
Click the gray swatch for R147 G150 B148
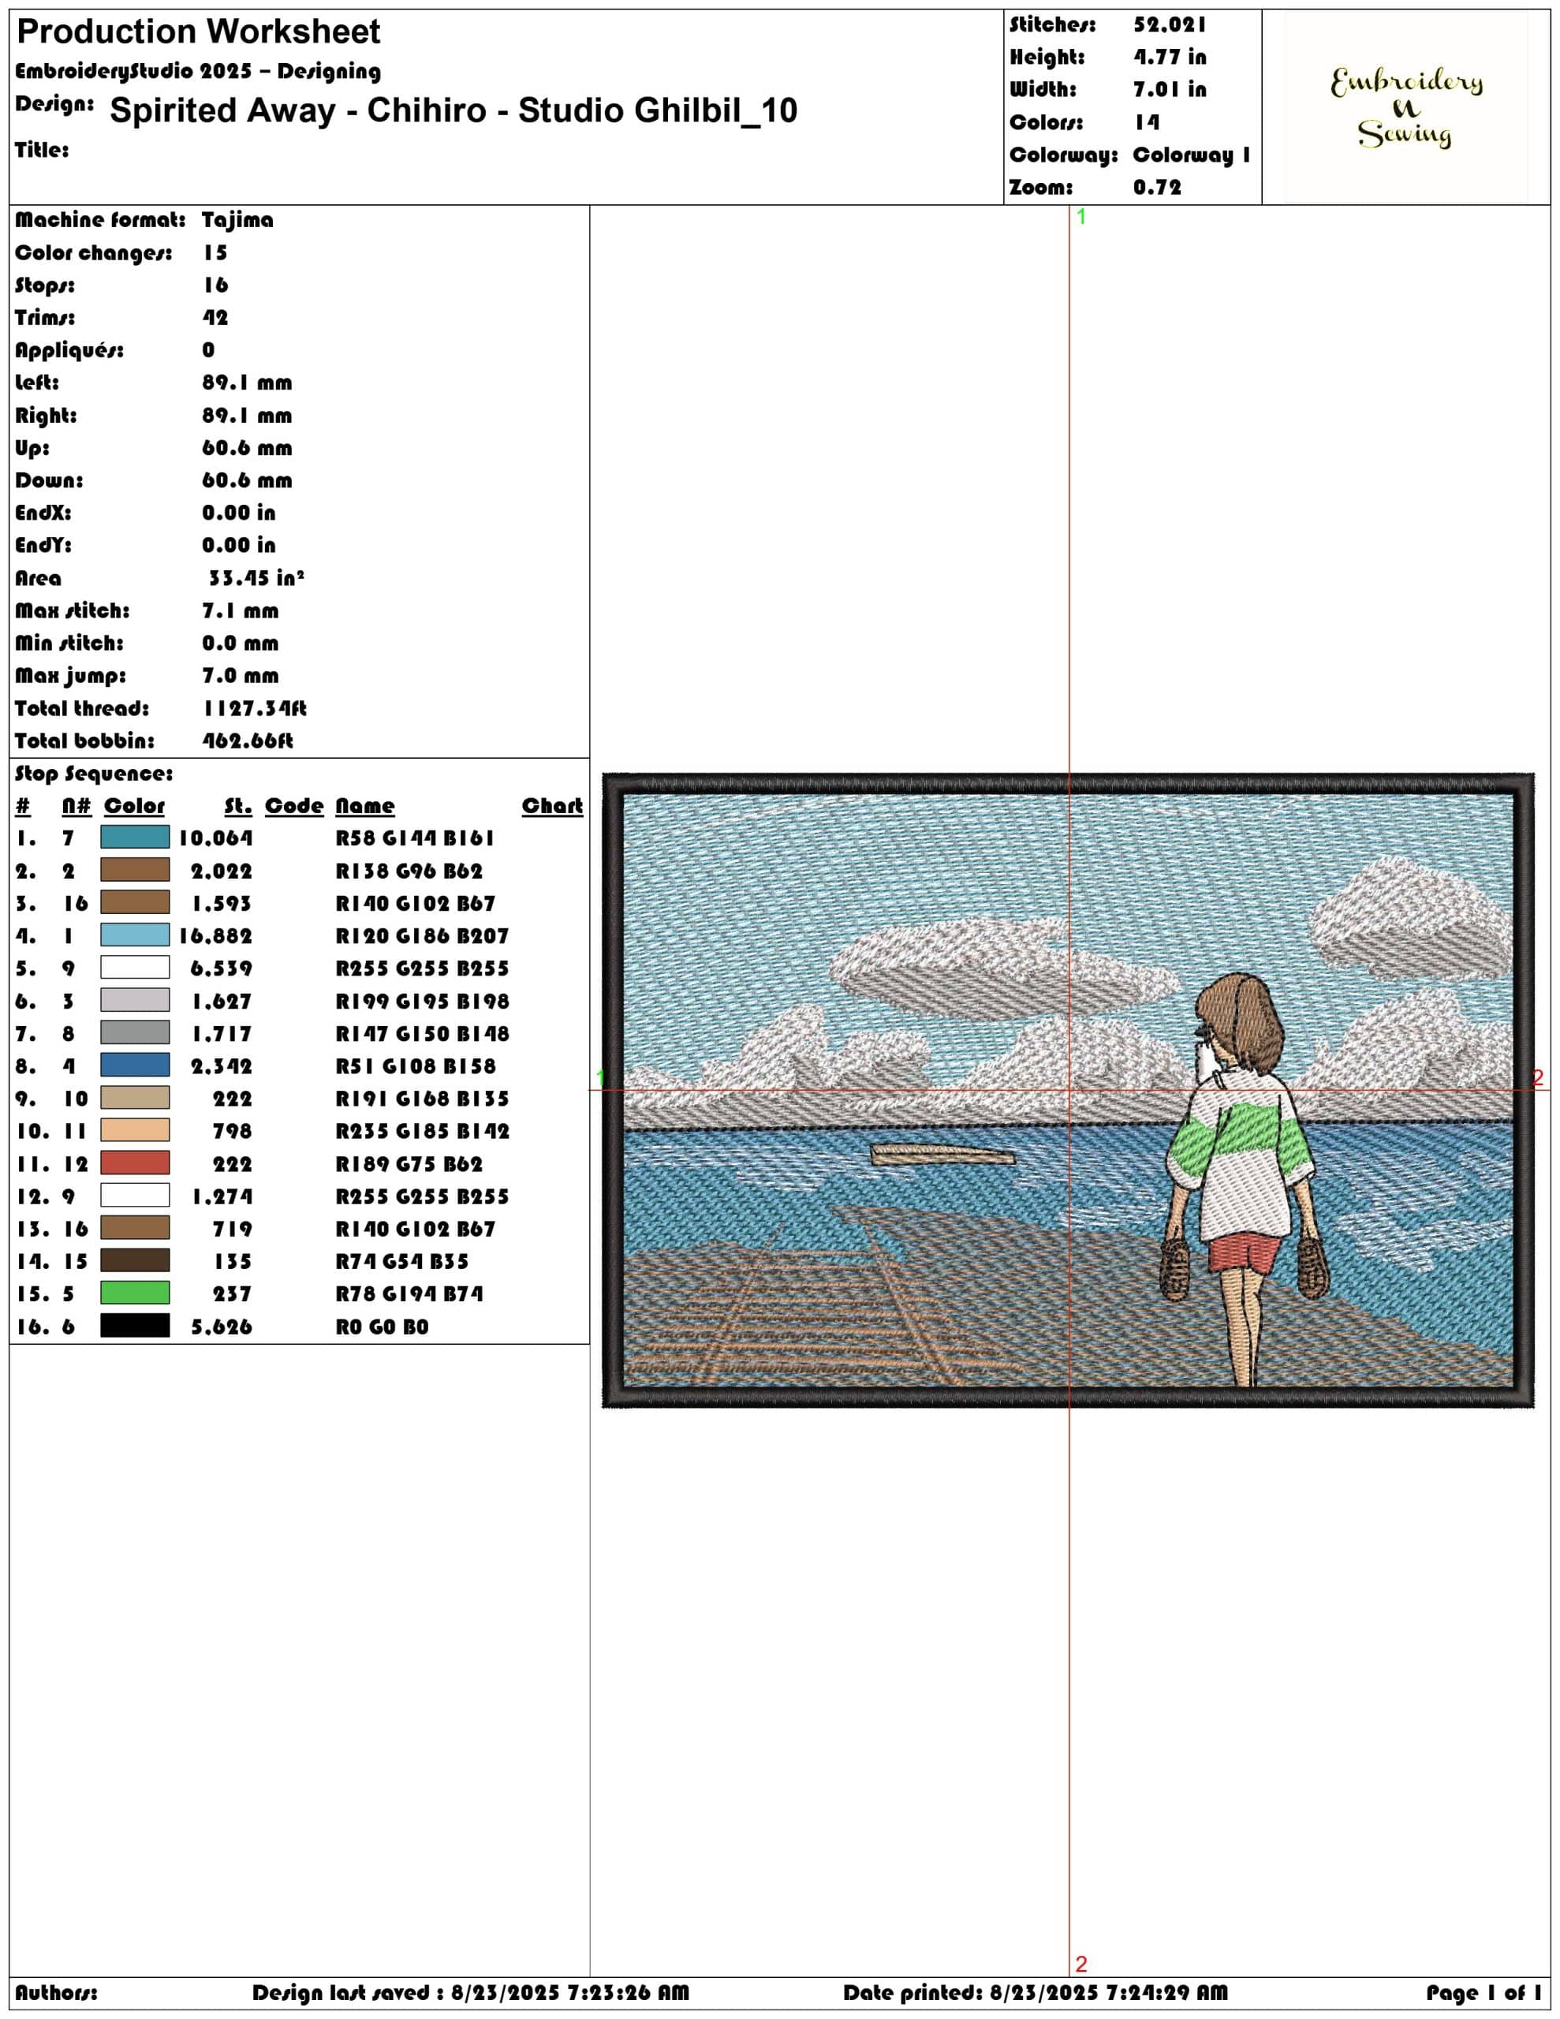[135, 1032]
